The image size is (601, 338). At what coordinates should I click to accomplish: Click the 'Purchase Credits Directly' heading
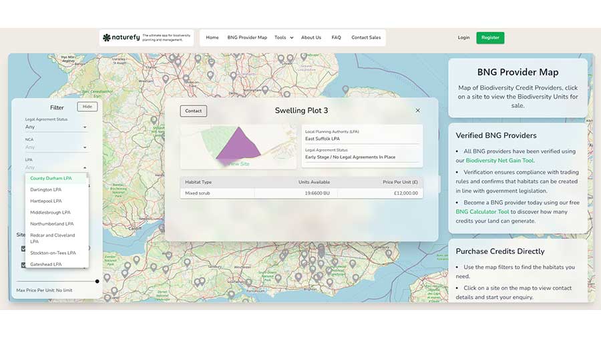(x=500, y=251)
